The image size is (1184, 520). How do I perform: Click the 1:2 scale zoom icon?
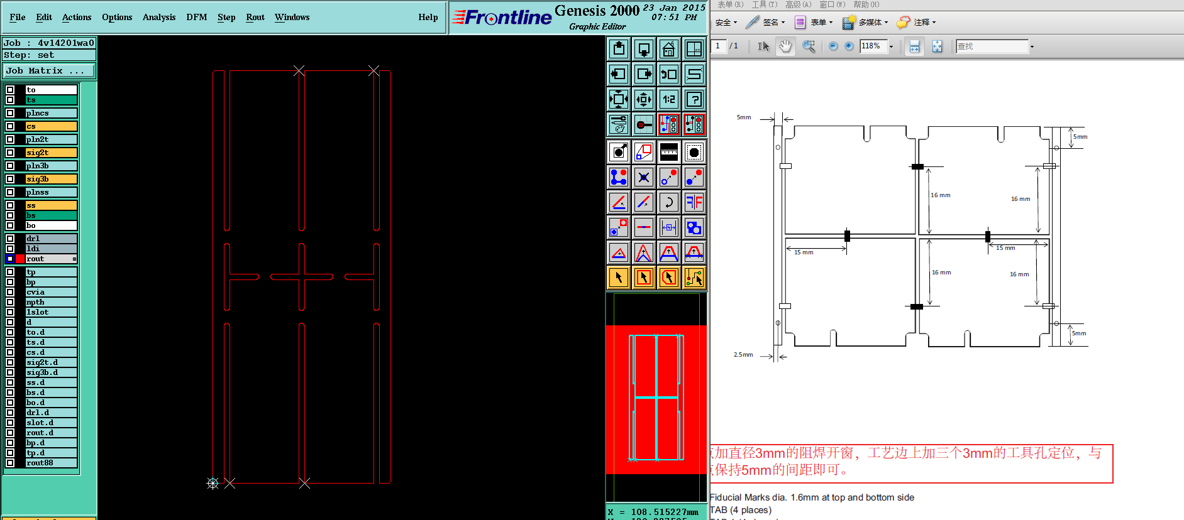(669, 99)
